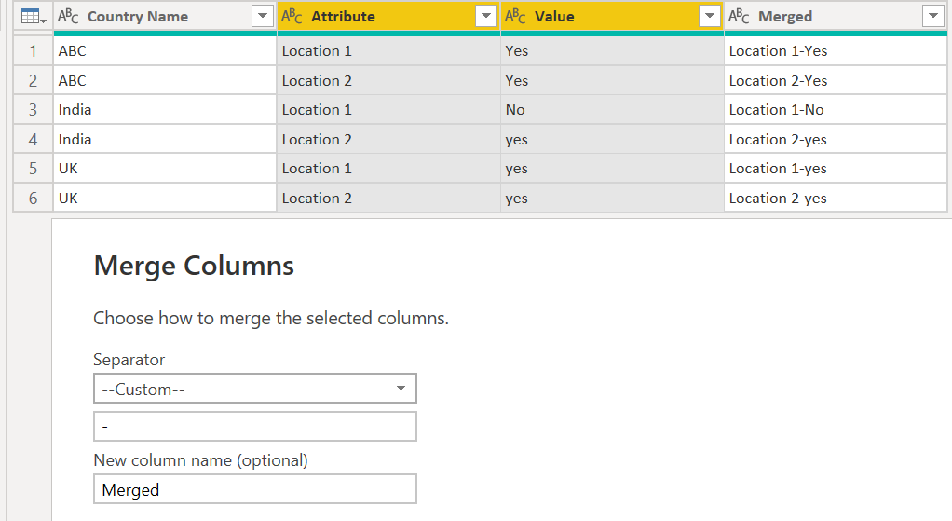The height and width of the screenshot is (521, 952).
Task: Select row number 2
Action: point(34,80)
